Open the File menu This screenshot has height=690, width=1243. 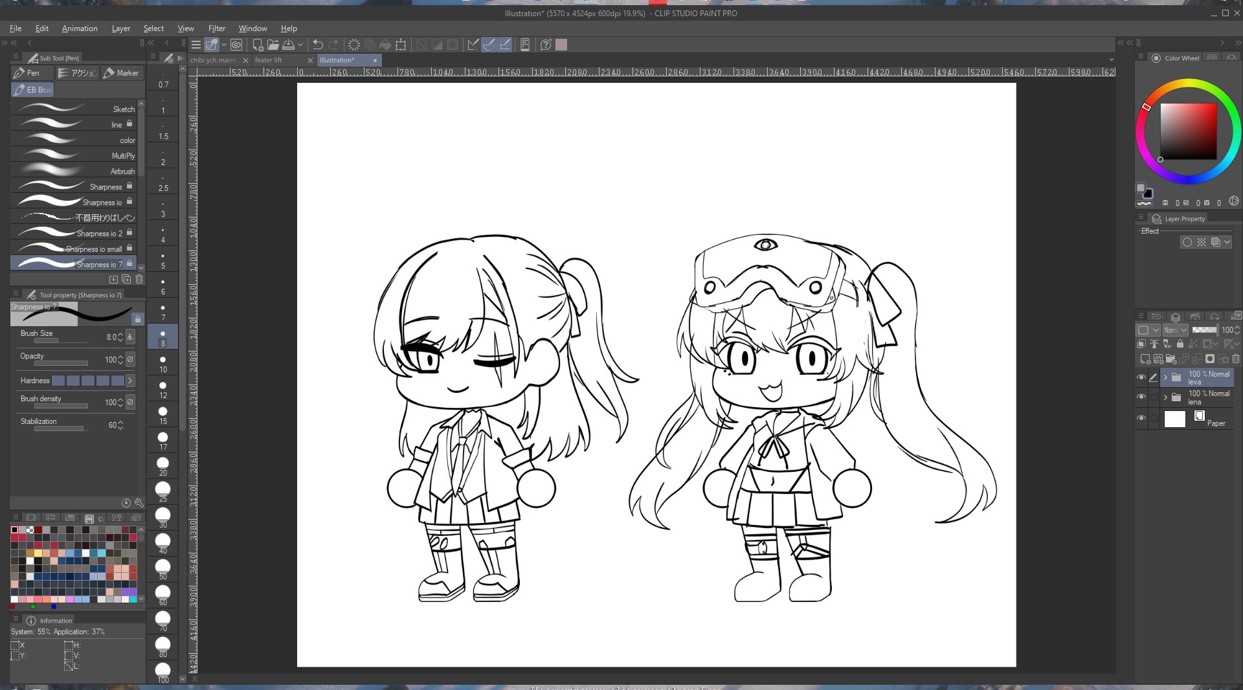point(16,28)
